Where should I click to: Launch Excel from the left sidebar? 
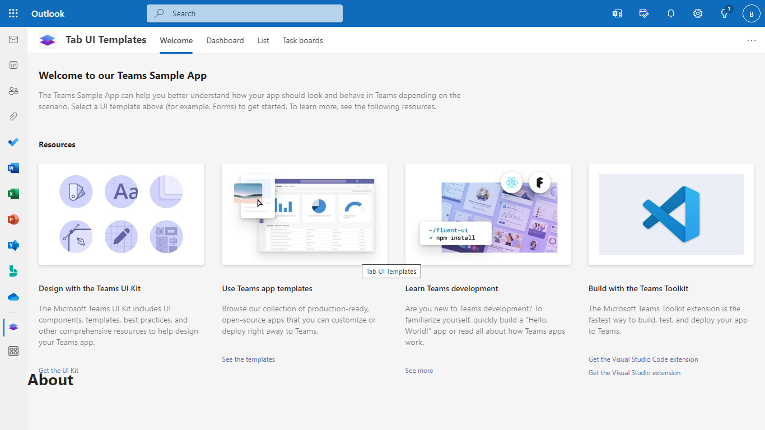coord(13,194)
